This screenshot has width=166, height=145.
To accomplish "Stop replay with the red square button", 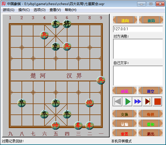I will (157, 101).
